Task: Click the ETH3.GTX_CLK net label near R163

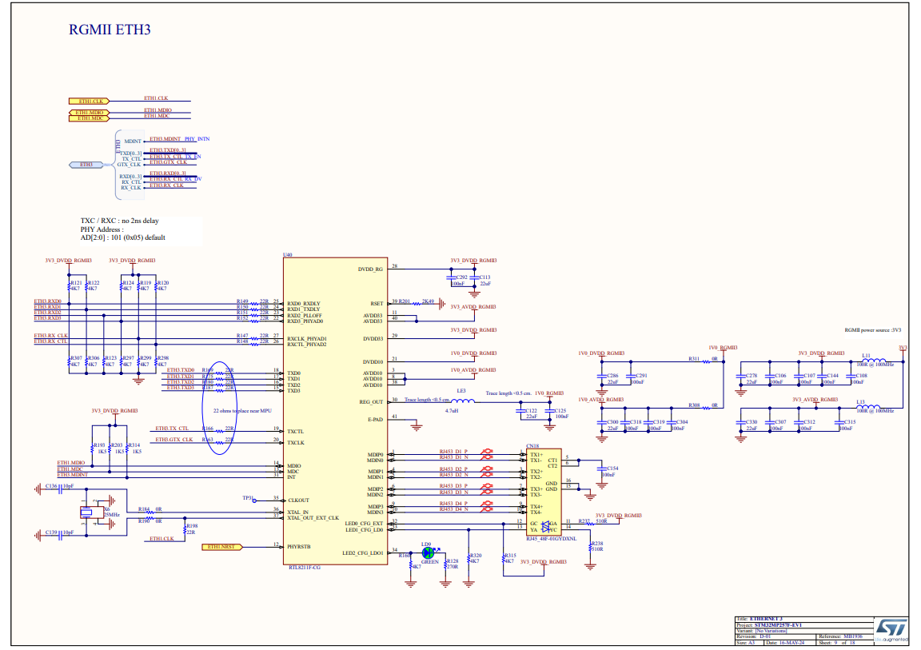Action: [x=173, y=439]
